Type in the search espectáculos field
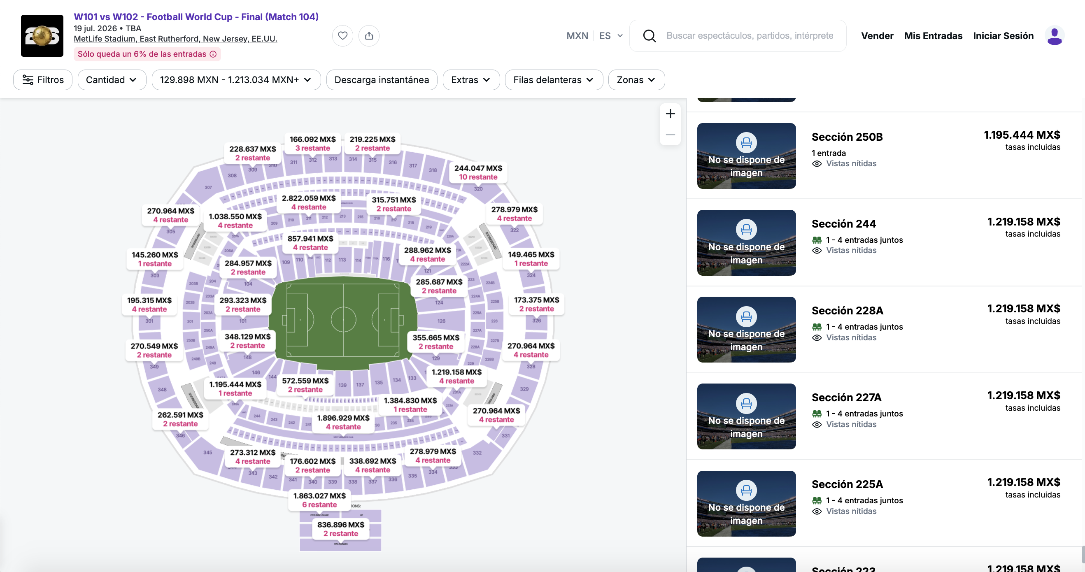 coord(750,36)
